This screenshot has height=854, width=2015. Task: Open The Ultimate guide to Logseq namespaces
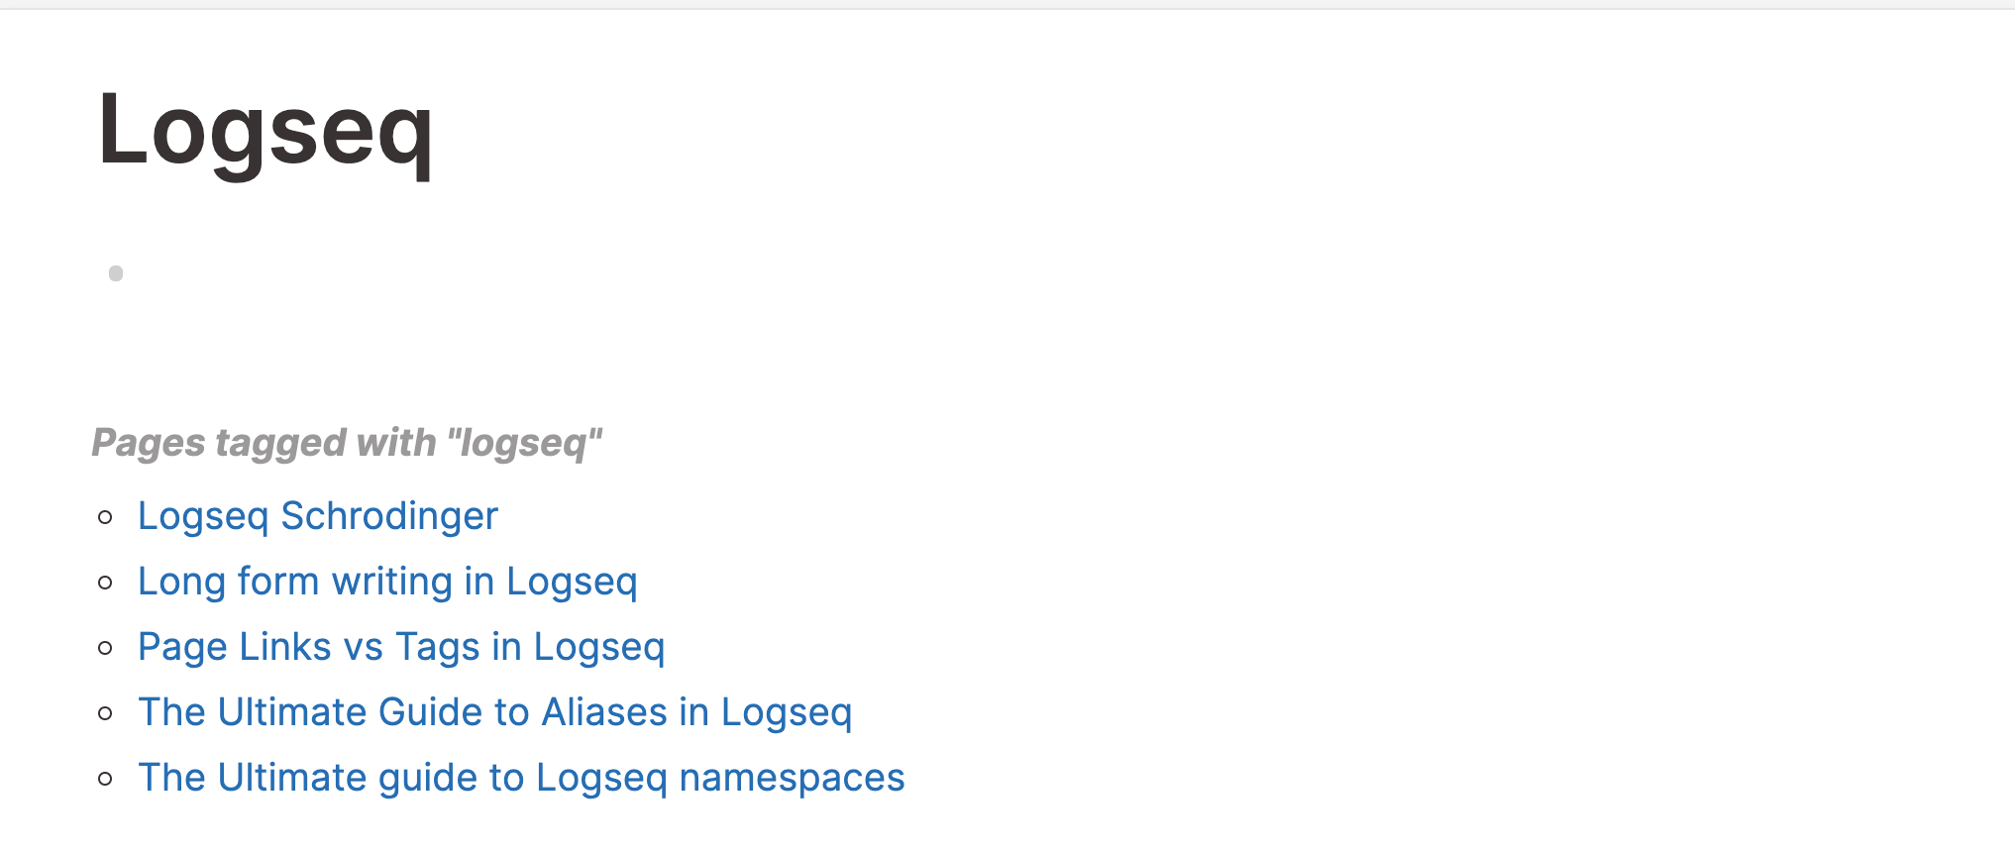[521, 778]
